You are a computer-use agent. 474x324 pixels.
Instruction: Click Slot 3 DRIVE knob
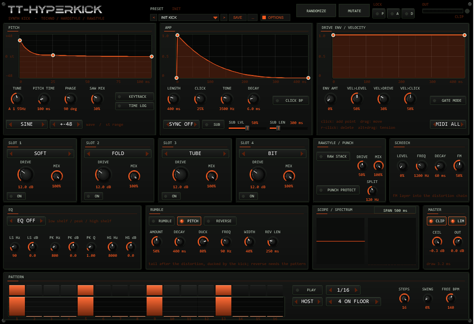(x=181, y=174)
